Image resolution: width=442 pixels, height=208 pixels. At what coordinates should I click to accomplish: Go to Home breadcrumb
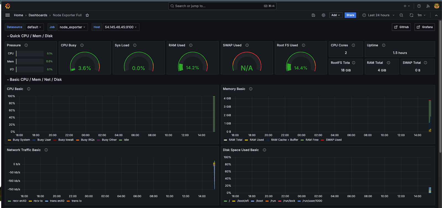(x=19, y=15)
